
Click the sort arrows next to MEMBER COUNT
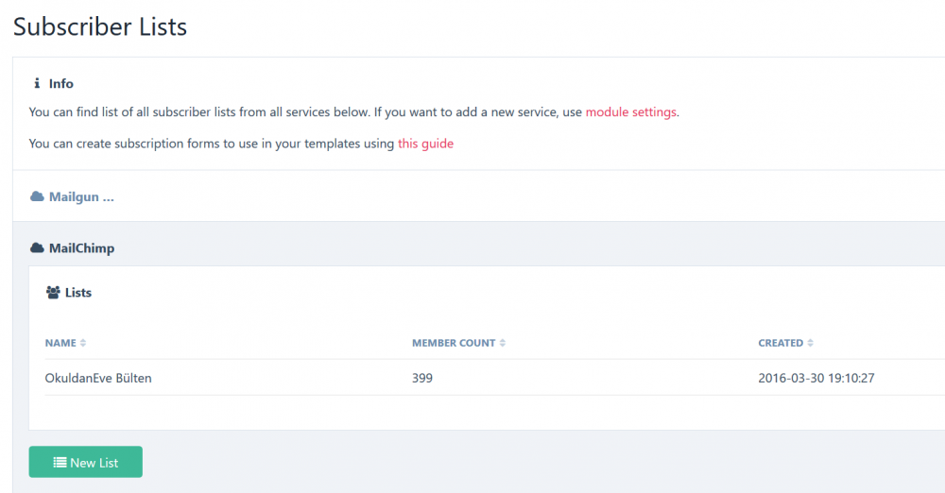pyautogui.click(x=503, y=343)
